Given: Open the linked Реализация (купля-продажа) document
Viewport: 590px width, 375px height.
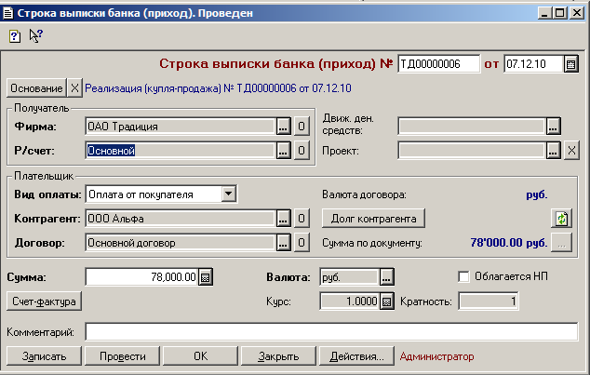Looking at the screenshot, I should (219, 88).
